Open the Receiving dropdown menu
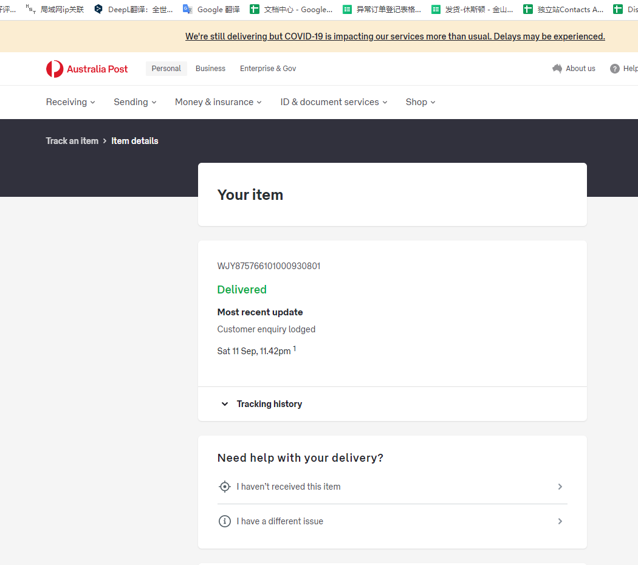The height and width of the screenshot is (565, 638). (70, 102)
